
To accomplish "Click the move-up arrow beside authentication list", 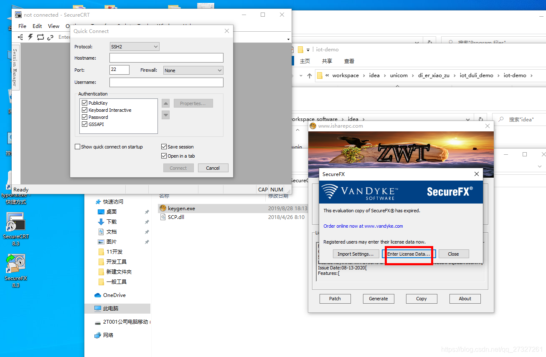I will (x=165, y=103).
